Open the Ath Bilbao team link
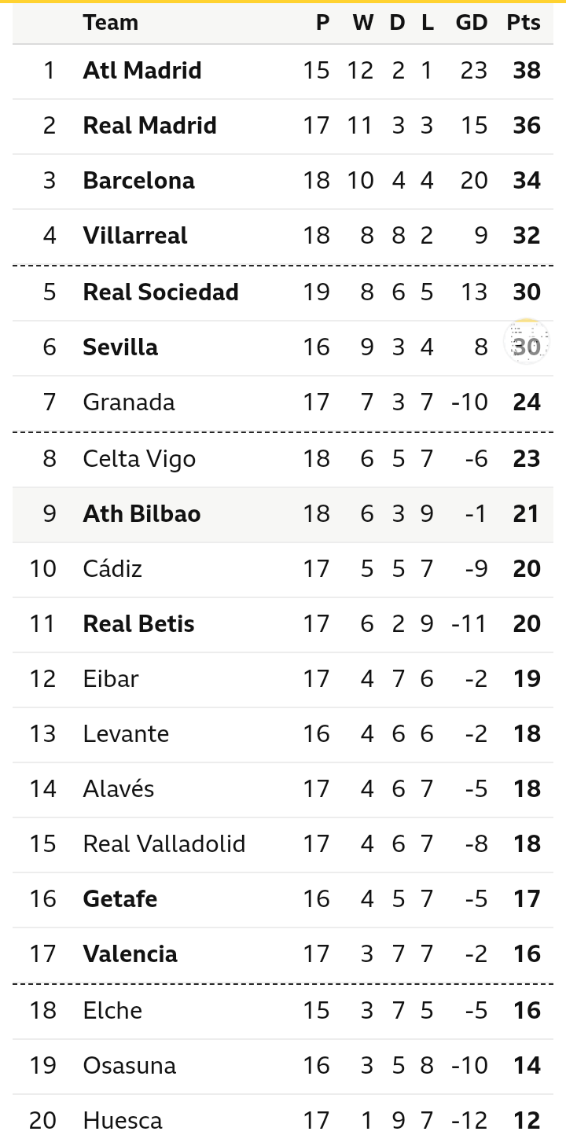Image resolution: width=566 pixels, height=1135 pixels. click(x=141, y=514)
